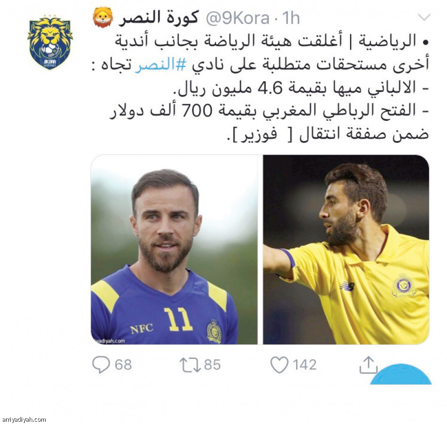447x424 pixels.
Task: Open the #النصر hashtag link
Action: pos(160,65)
